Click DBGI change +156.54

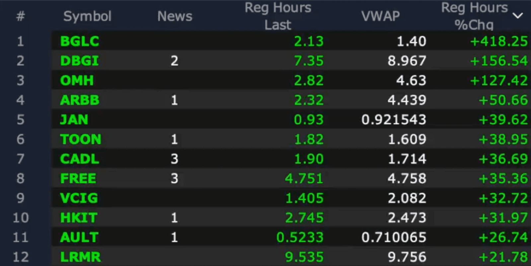499,61
